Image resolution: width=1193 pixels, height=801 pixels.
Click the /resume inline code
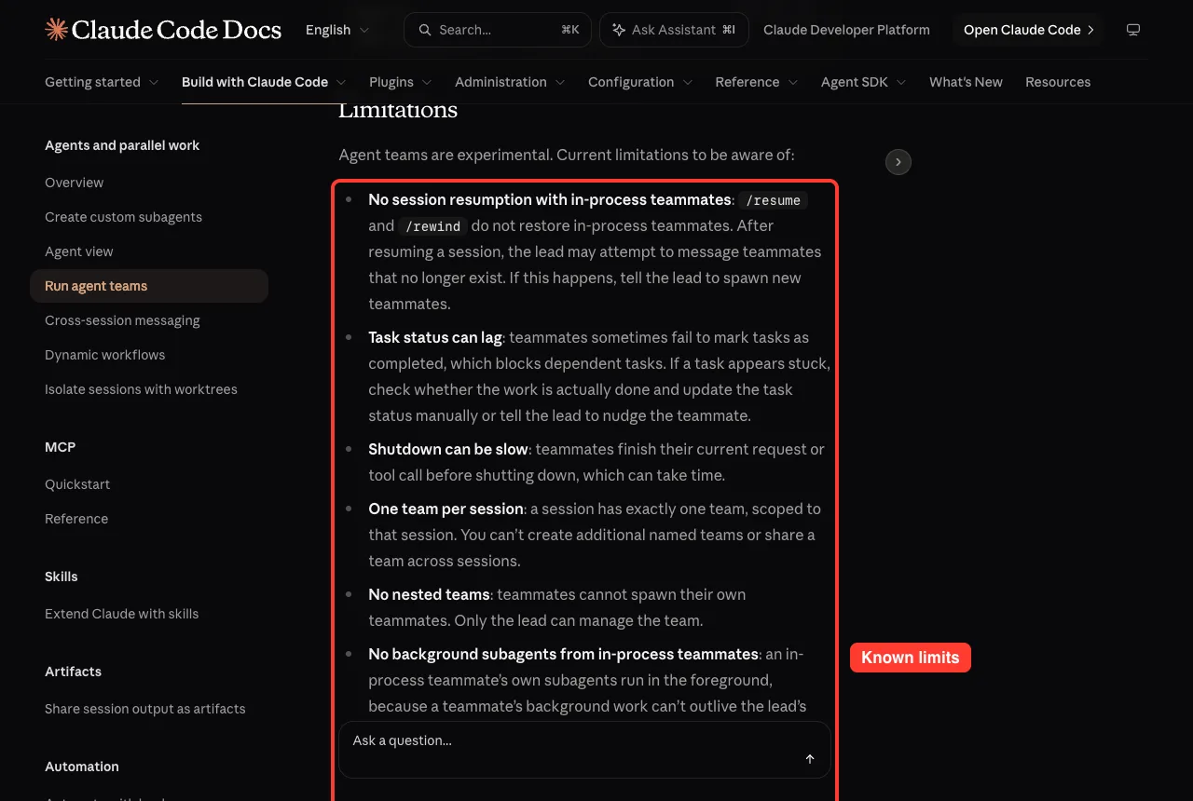coord(773,200)
